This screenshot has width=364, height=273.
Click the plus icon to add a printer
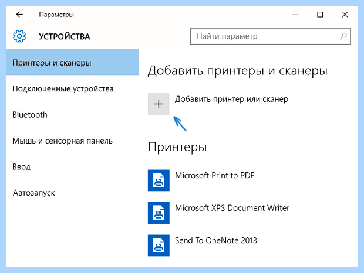(x=159, y=104)
